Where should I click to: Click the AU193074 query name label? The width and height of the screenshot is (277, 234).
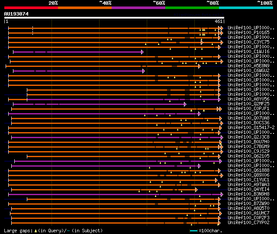pos(16,14)
